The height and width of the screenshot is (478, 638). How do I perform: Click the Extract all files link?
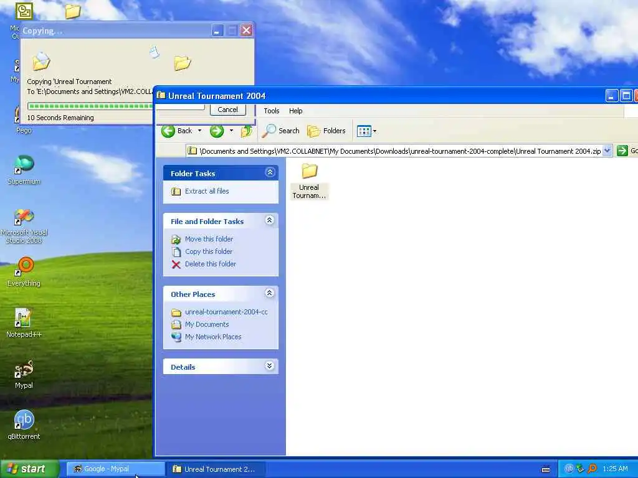pos(207,191)
